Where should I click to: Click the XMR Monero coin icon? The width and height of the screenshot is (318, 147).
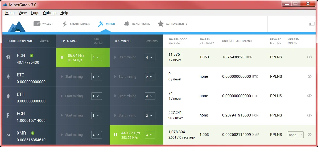pos(8,135)
